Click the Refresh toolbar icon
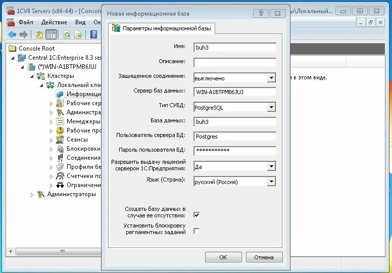The height and width of the screenshot is (273, 392). (x=67, y=34)
